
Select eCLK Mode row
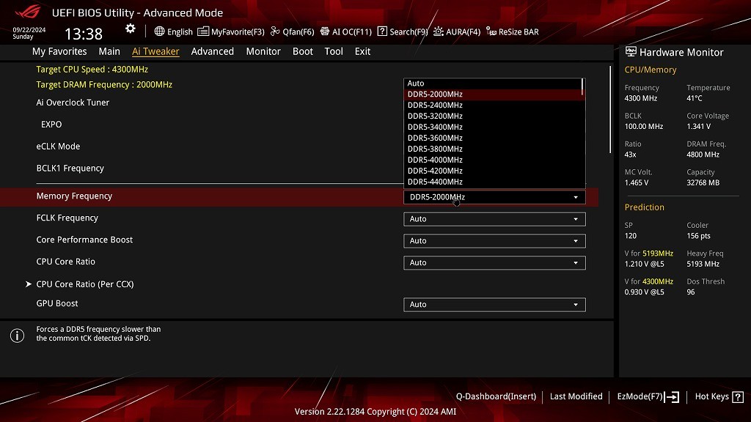click(58, 147)
